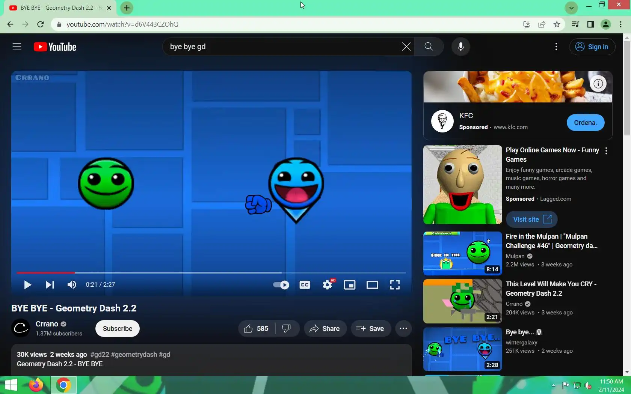Enter full screen mode
Image resolution: width=631 pixels, height=394 pixels.
click(x=395, y=285)
